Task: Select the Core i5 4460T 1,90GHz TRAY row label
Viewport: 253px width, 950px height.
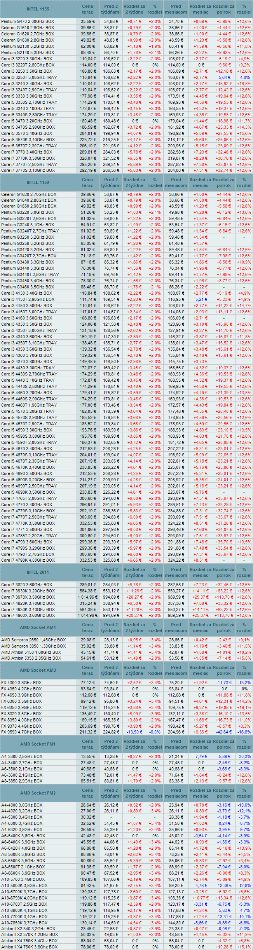Action: point(29,405)
